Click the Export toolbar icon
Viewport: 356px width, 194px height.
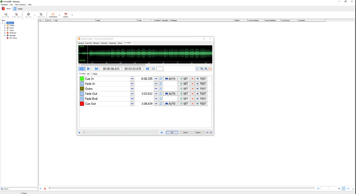coord(66,15)
